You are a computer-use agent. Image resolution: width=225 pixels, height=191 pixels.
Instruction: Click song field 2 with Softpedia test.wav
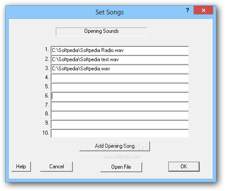[x=119, y=59]
